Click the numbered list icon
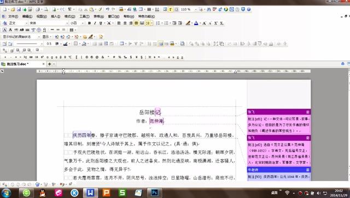Image resolution: width=350 pixels, height=198 pixels. [x=158, y=23]
